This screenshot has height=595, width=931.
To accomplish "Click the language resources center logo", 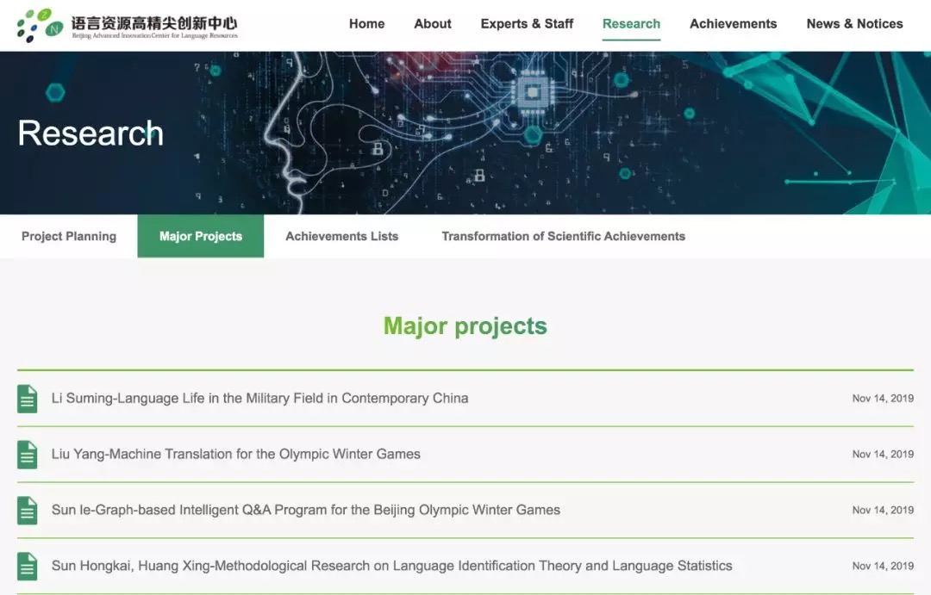I will 127,25.
